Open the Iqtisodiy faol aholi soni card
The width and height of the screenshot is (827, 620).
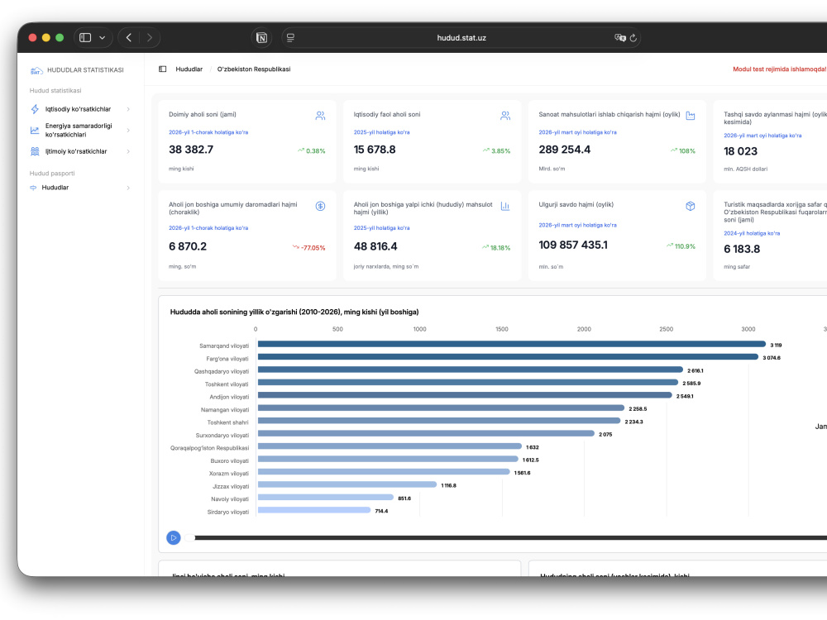pos(432,141)
